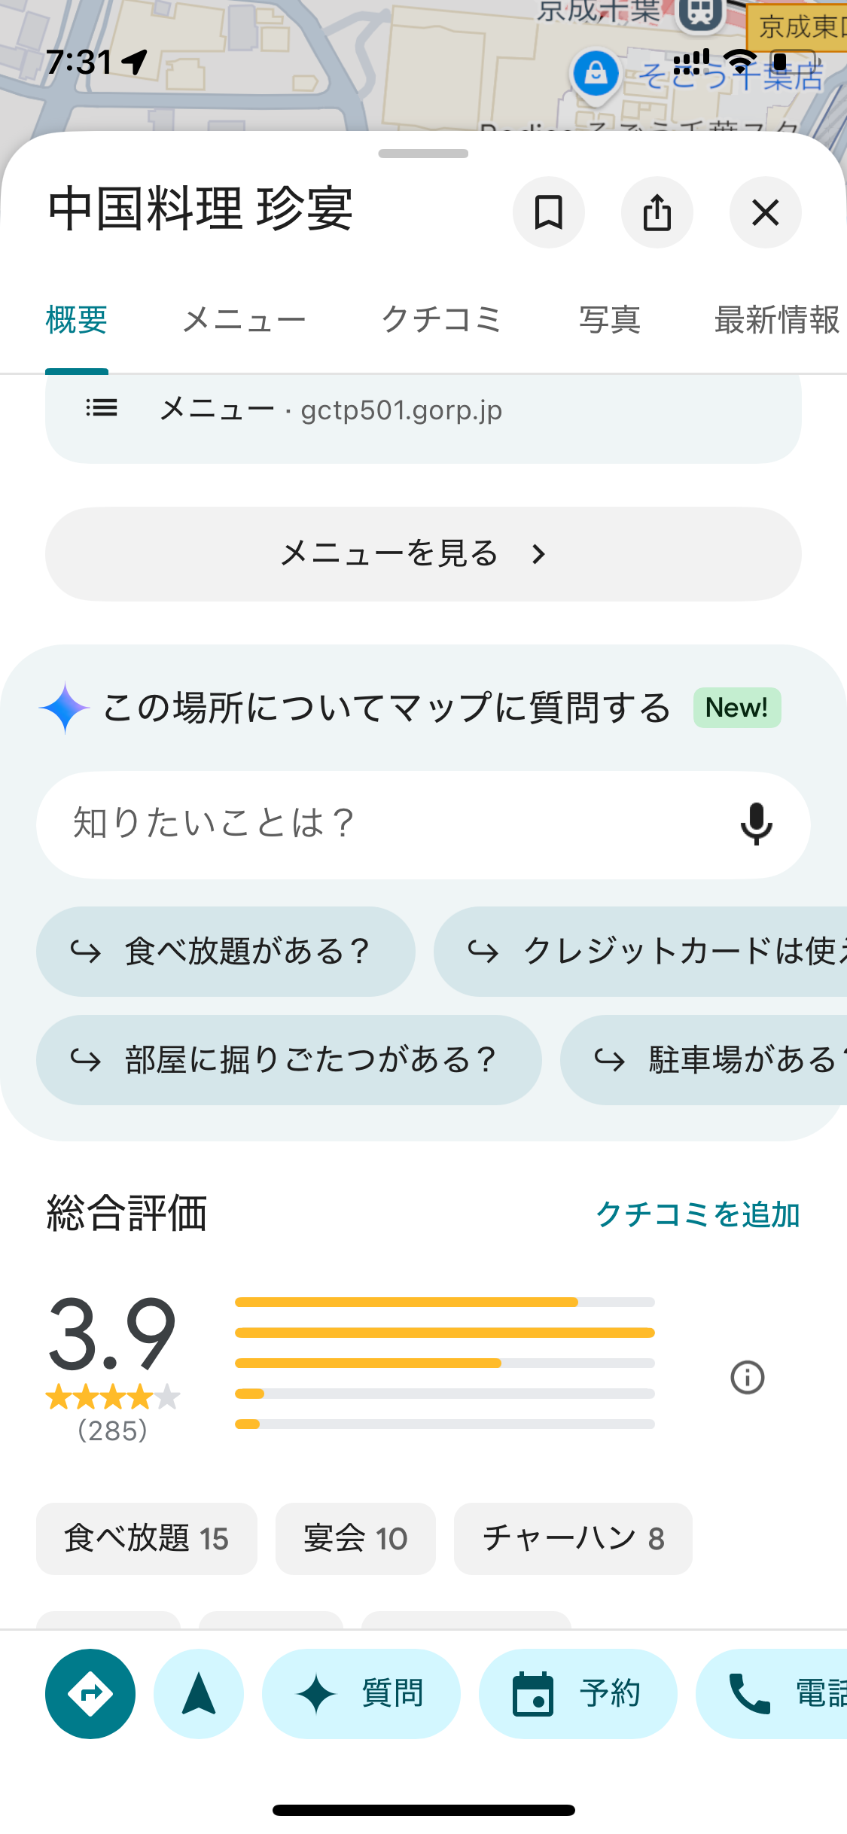Select the 写真 photos tab

pyautogui.click(x=609, y=320)
